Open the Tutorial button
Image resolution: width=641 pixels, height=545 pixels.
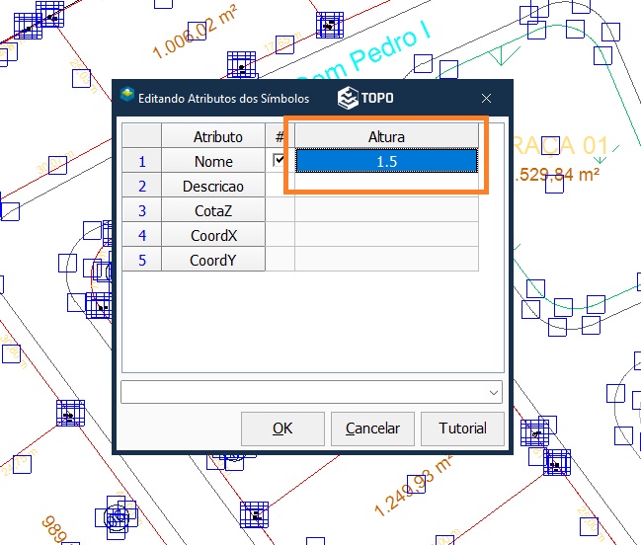(463, 428)
